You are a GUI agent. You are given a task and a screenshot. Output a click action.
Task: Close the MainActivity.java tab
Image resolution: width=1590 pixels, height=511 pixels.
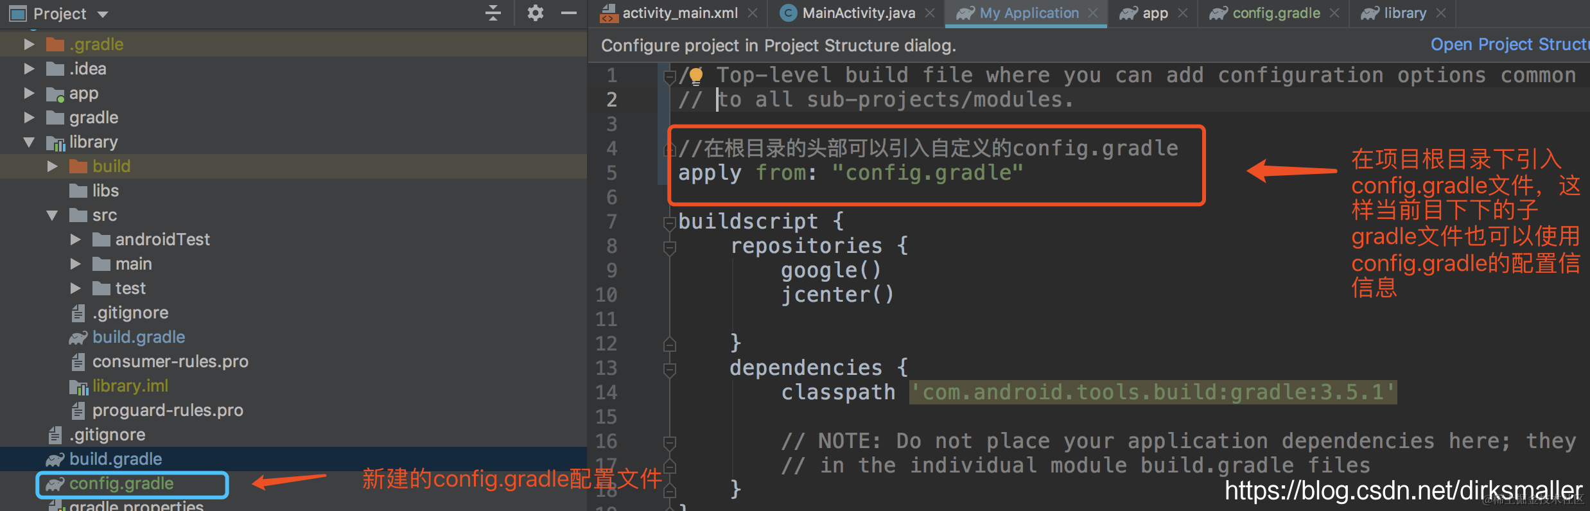click(930, 13)
